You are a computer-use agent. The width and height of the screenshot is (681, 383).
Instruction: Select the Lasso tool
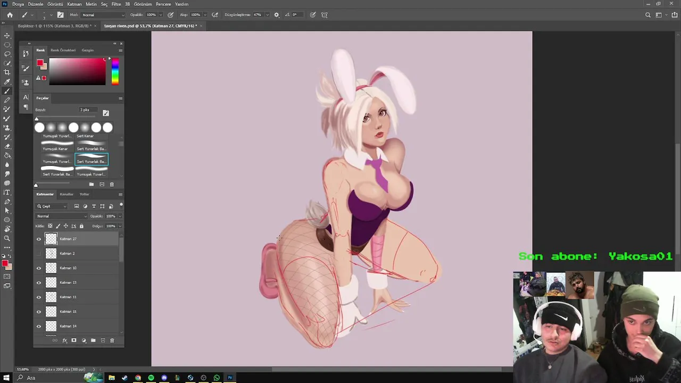[x=7, y=54]
